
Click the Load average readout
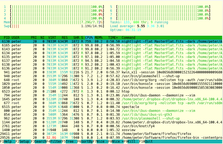(137, 26)
